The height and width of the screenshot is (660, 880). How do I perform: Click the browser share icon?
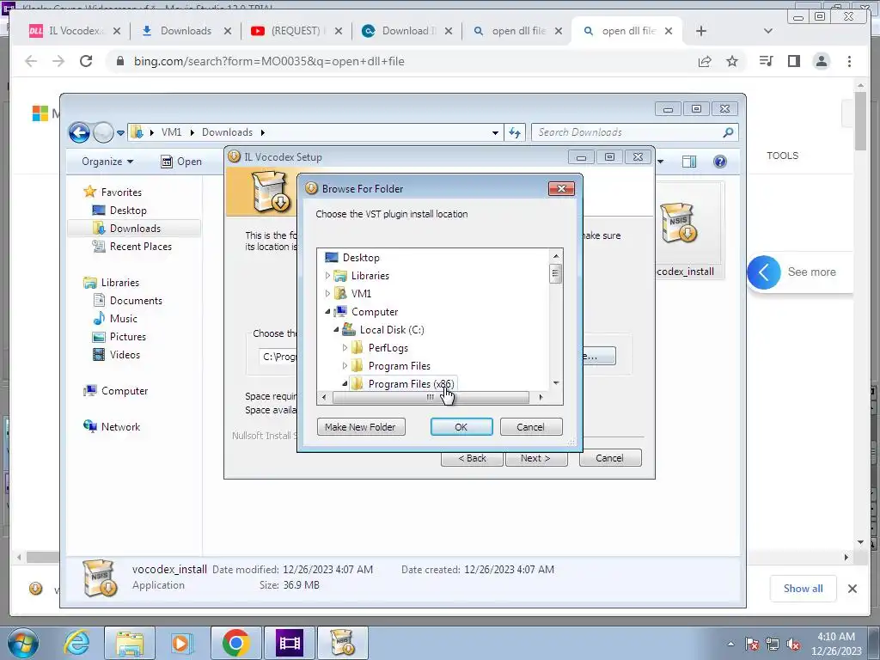[705, 61]
